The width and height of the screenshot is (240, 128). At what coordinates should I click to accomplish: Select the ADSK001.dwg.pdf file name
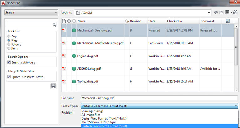(89, 69)
